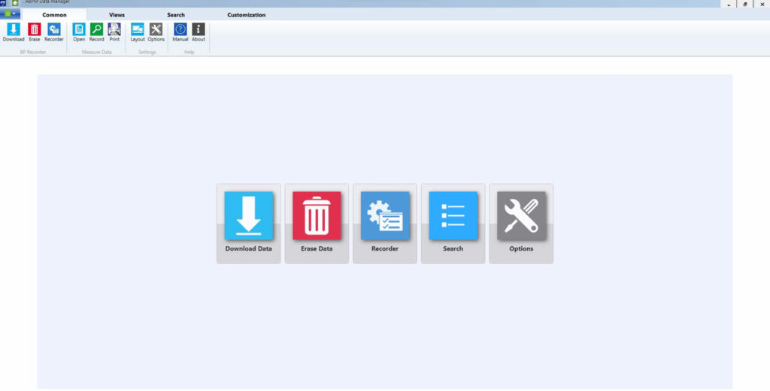Click the large Search tile

453,223
